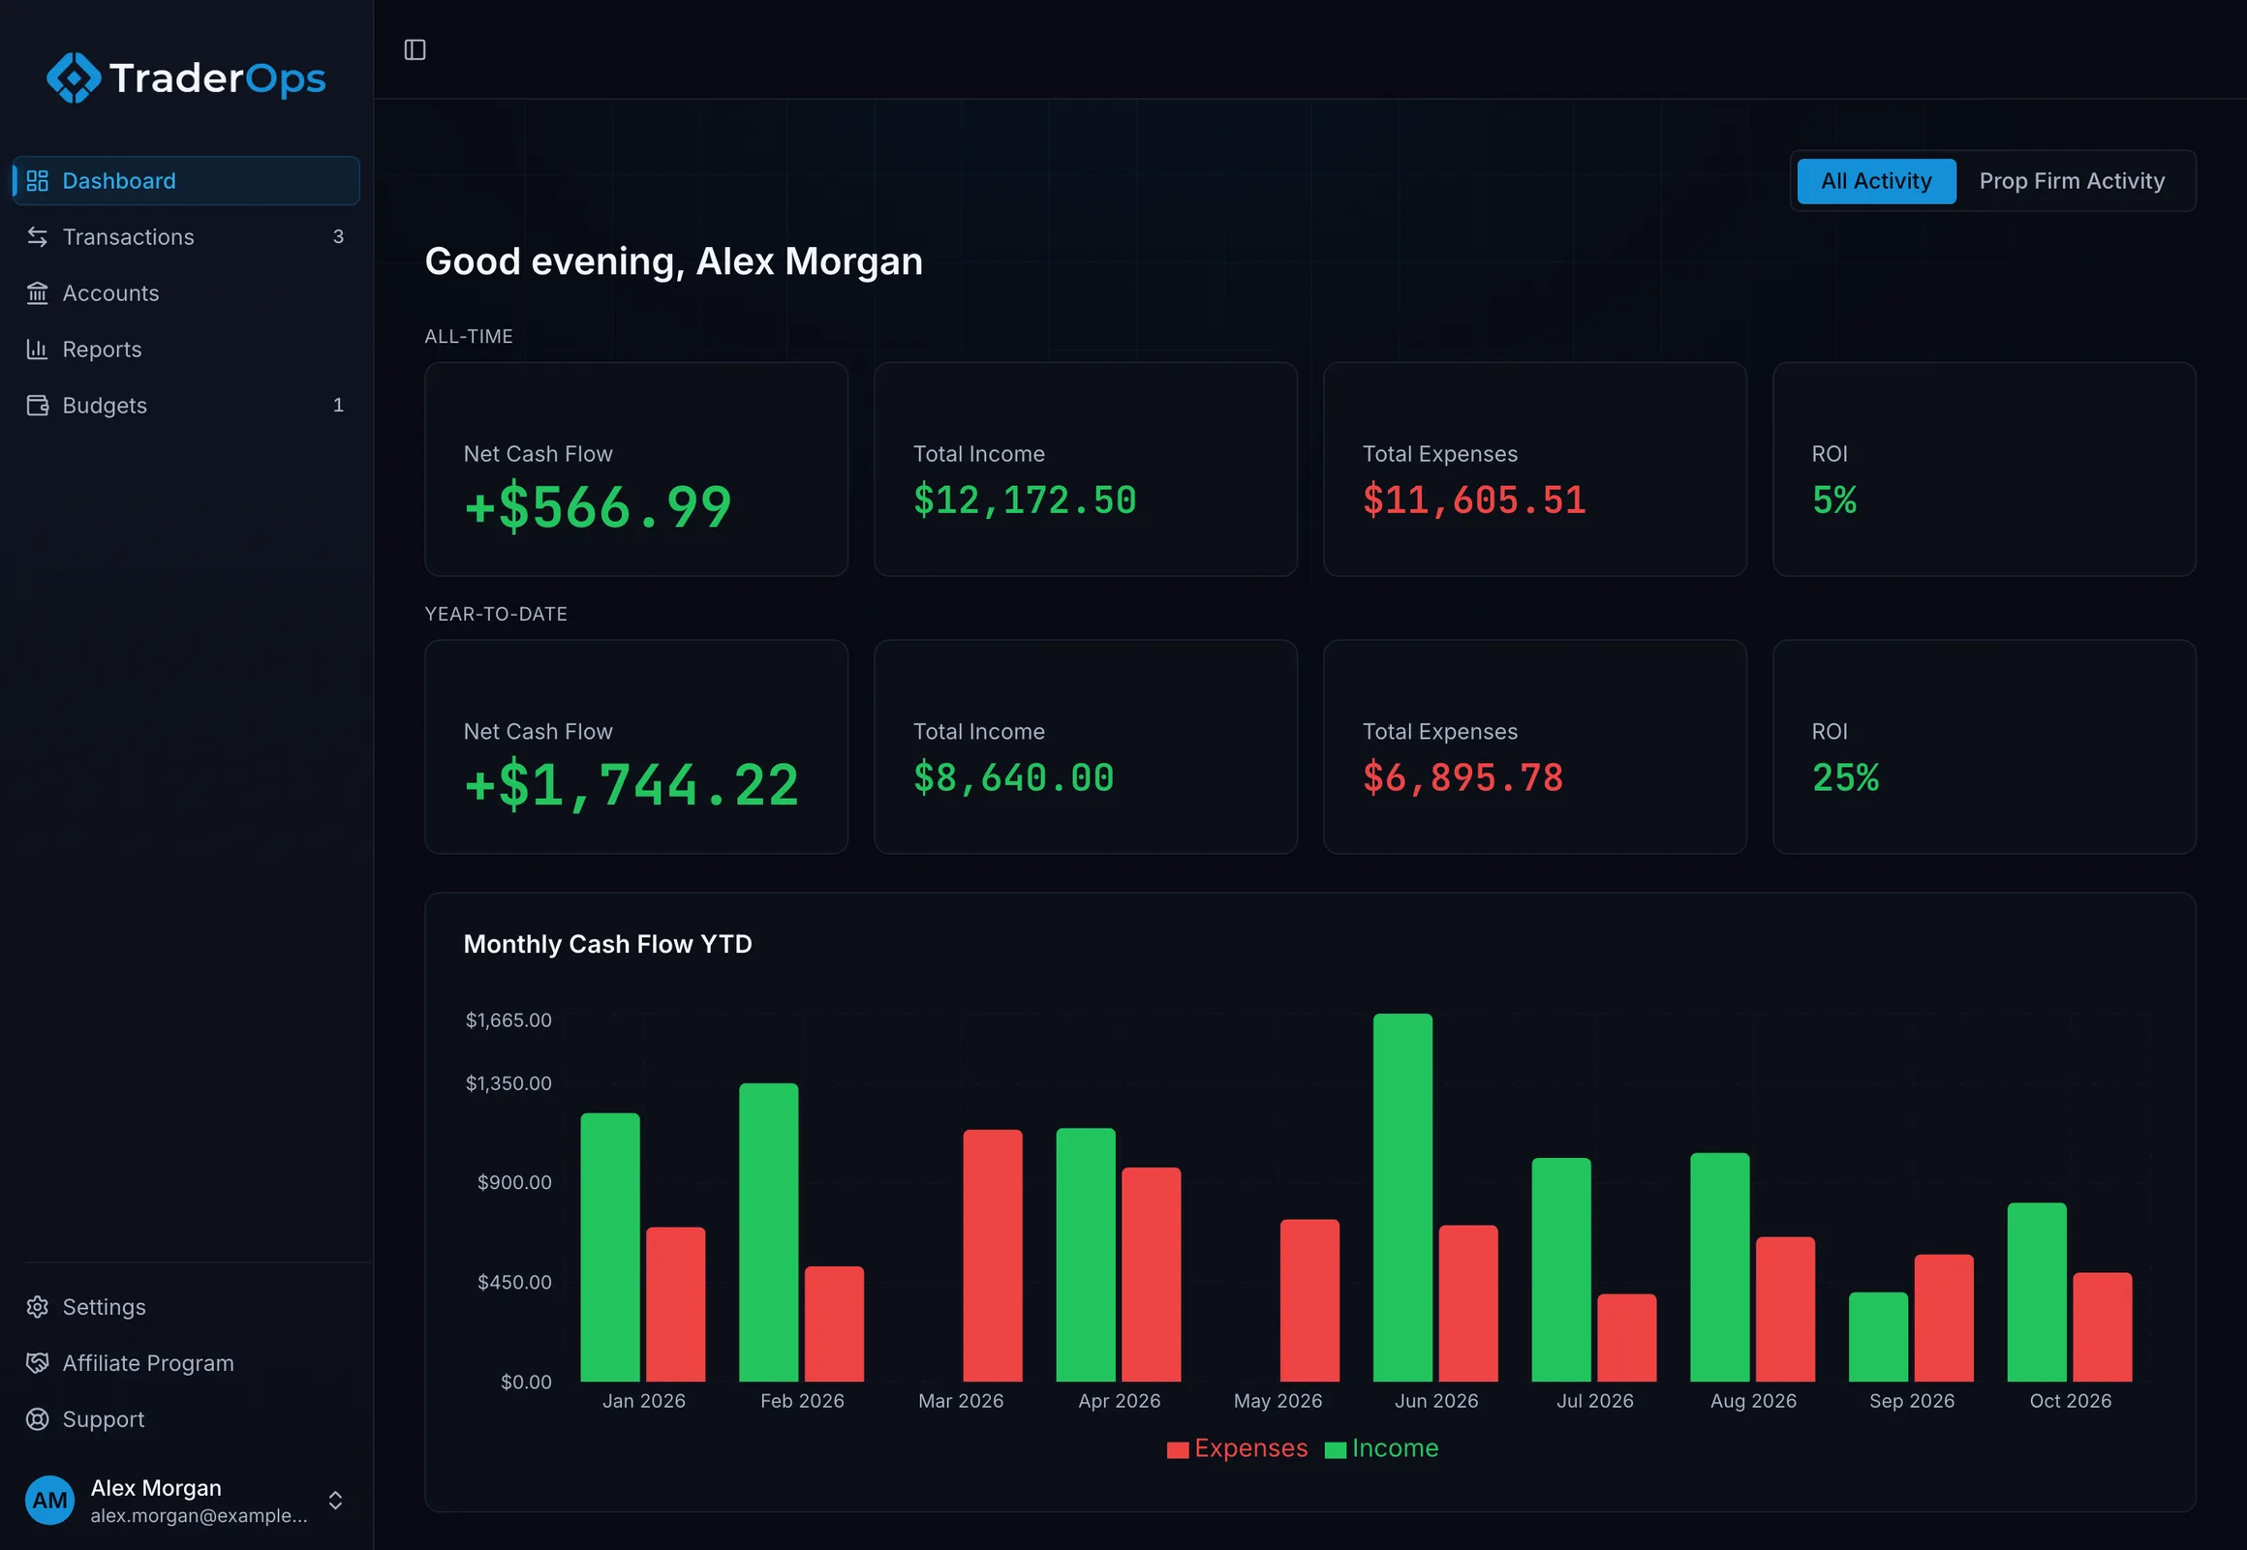Toggle the sidebar collapse icon
The width and height of the screenshot is (2247, 1550).
point(415,49)
